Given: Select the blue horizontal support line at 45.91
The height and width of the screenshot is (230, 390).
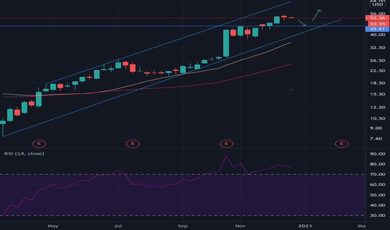Looking at the screenshot, I should click(182, 26).
